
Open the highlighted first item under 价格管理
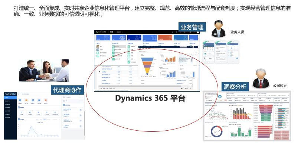pos(119,46)
